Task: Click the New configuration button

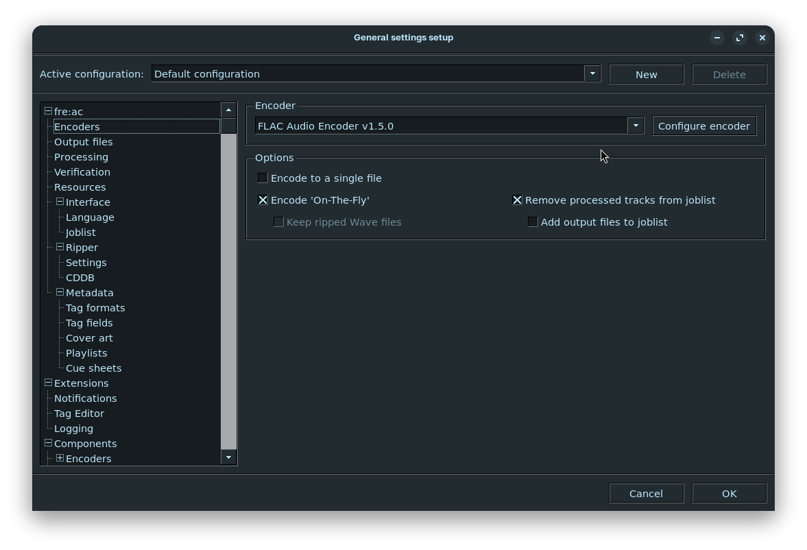Action: tap(646, 74)
